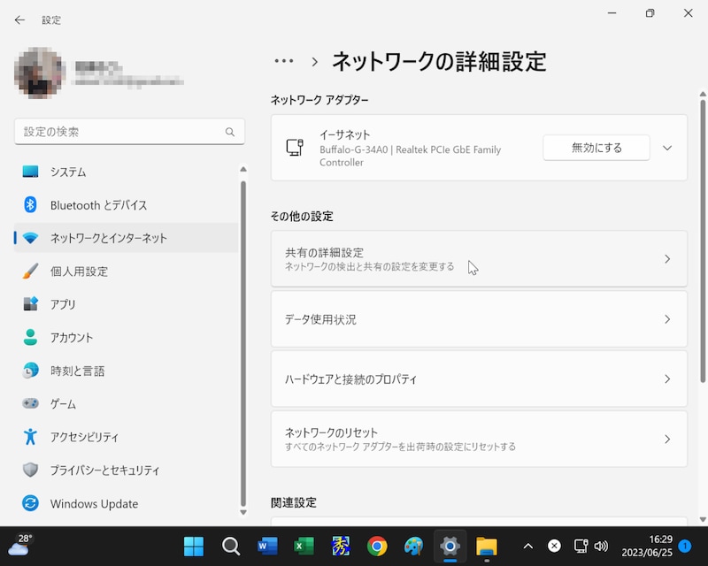Image resolution: width=708 pixels, height=566 pixels.
Task: Open Google Chrome from the taskbar
Action: coord(377,546)
